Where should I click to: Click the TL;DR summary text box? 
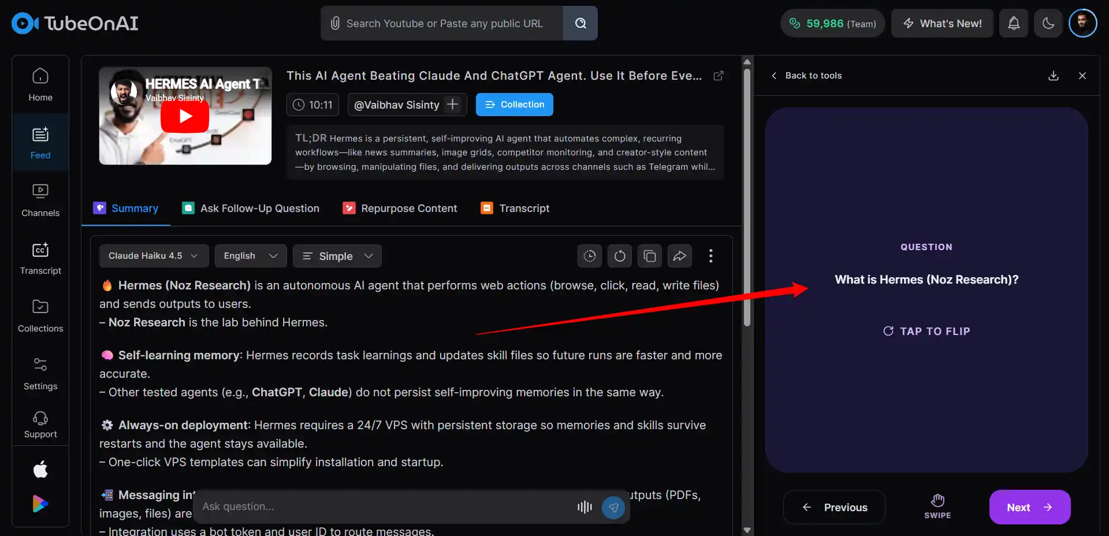[x=505, y=152]
